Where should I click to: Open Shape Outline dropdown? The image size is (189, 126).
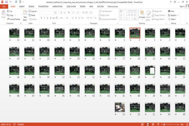[159, 15]
